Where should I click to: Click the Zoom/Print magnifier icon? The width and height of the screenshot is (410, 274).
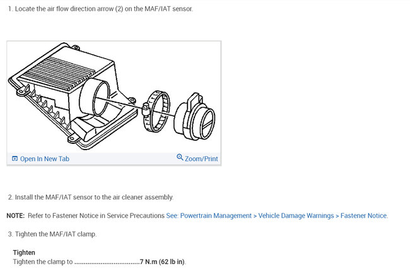pyautogui.click(x=180, y=157)
